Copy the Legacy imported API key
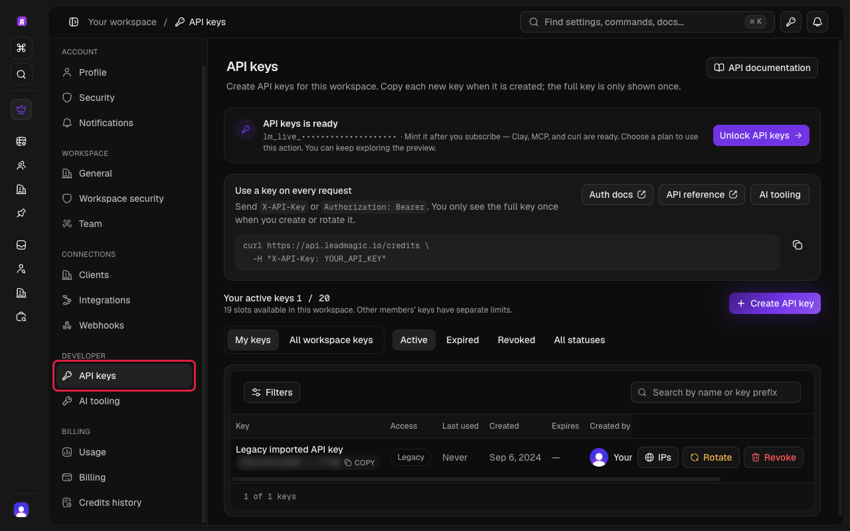Viewport: 850px width, 531px height. pos(360,463)
